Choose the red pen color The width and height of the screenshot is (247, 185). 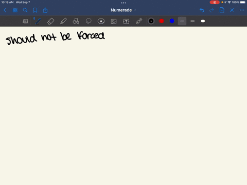[x=162, y=21]
